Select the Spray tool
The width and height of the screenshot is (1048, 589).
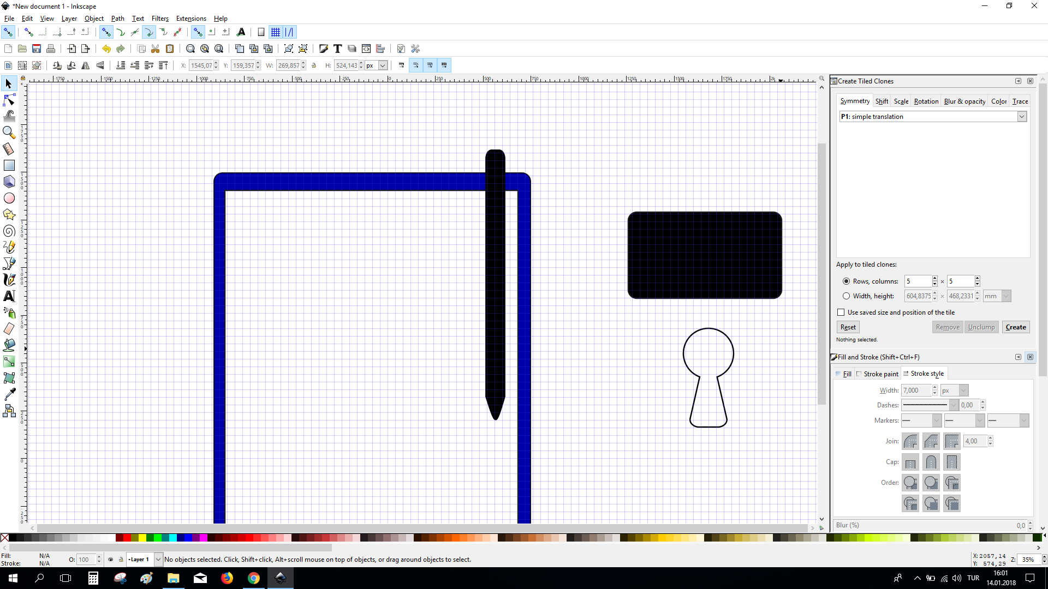tap(9, 312)
